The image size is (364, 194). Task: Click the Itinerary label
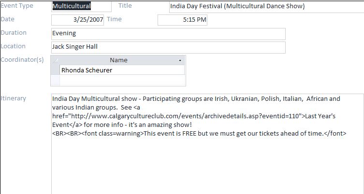(14, 98)
